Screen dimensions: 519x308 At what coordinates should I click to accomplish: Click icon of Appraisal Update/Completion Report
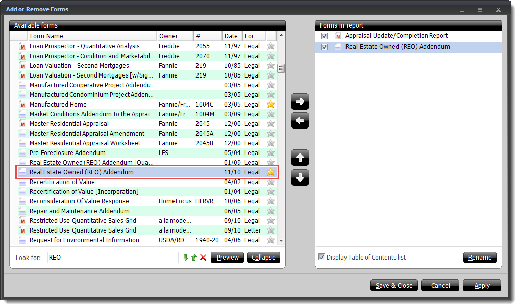coord(338,36)
